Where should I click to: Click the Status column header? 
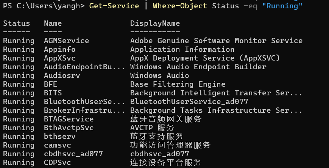click(14, 23)
